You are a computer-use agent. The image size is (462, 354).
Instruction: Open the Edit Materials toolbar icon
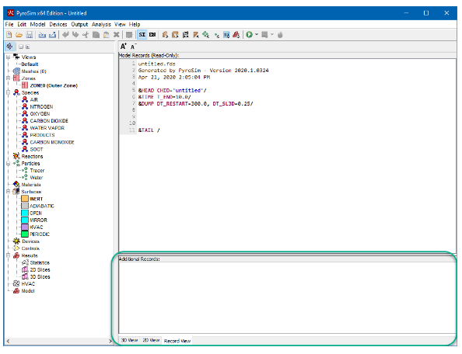[165, 35]
